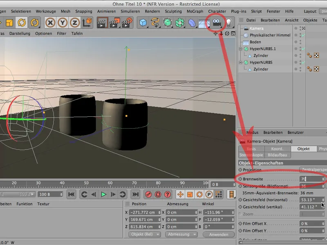Click Brennweite stepper arrows

(x=323, y=179)
